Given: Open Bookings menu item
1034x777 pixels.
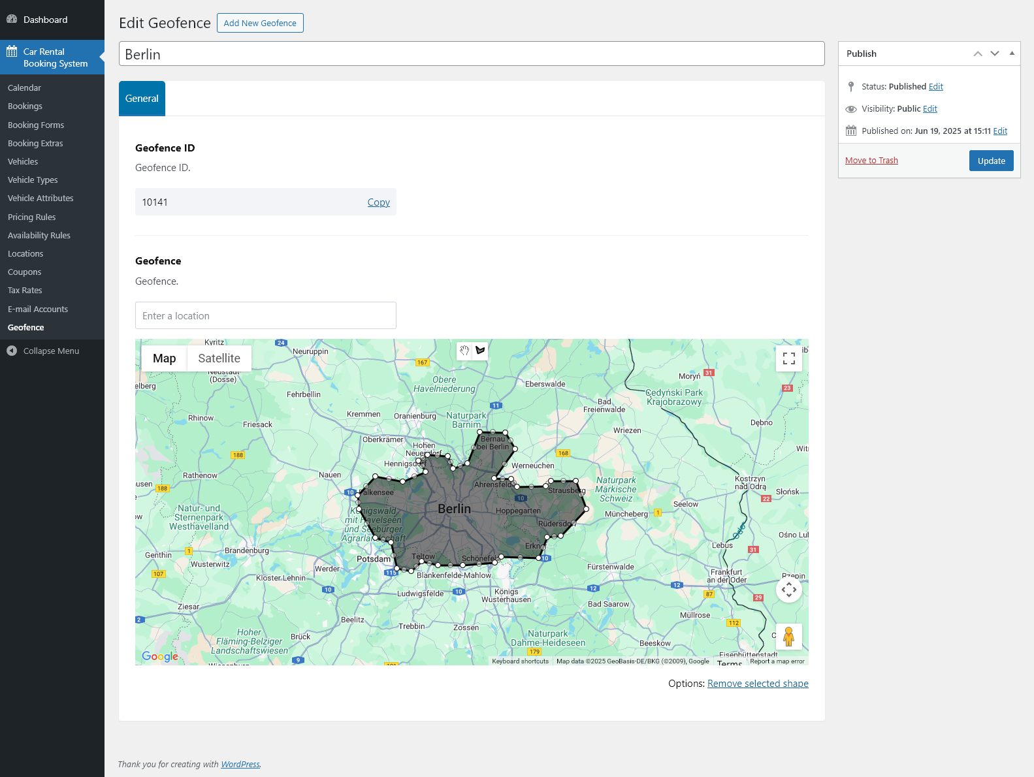Looking at the screenshot, I should (25, 106).
